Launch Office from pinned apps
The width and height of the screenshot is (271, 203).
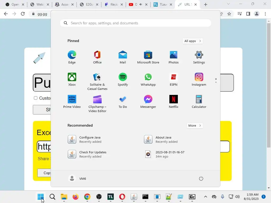(x=97, y=57)
